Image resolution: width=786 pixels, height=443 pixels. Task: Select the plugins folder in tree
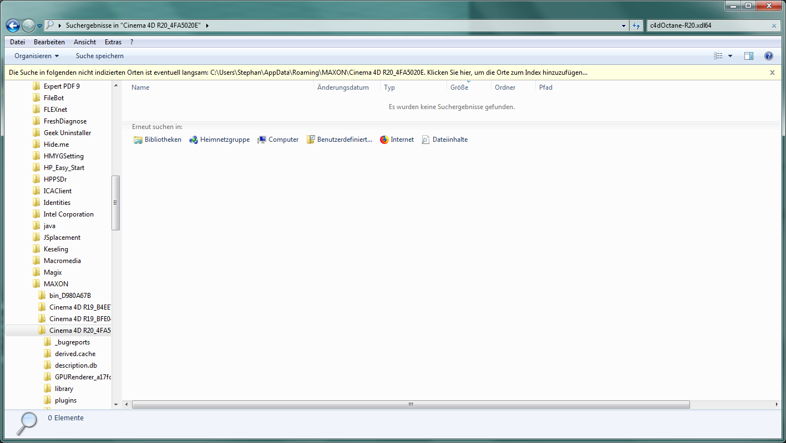65,400
